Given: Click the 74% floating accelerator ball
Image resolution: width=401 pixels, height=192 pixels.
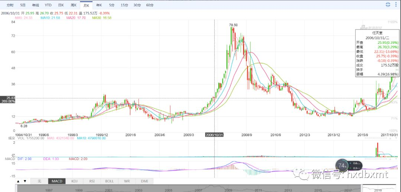Looking at the screenshot, I should click(342, 165).
